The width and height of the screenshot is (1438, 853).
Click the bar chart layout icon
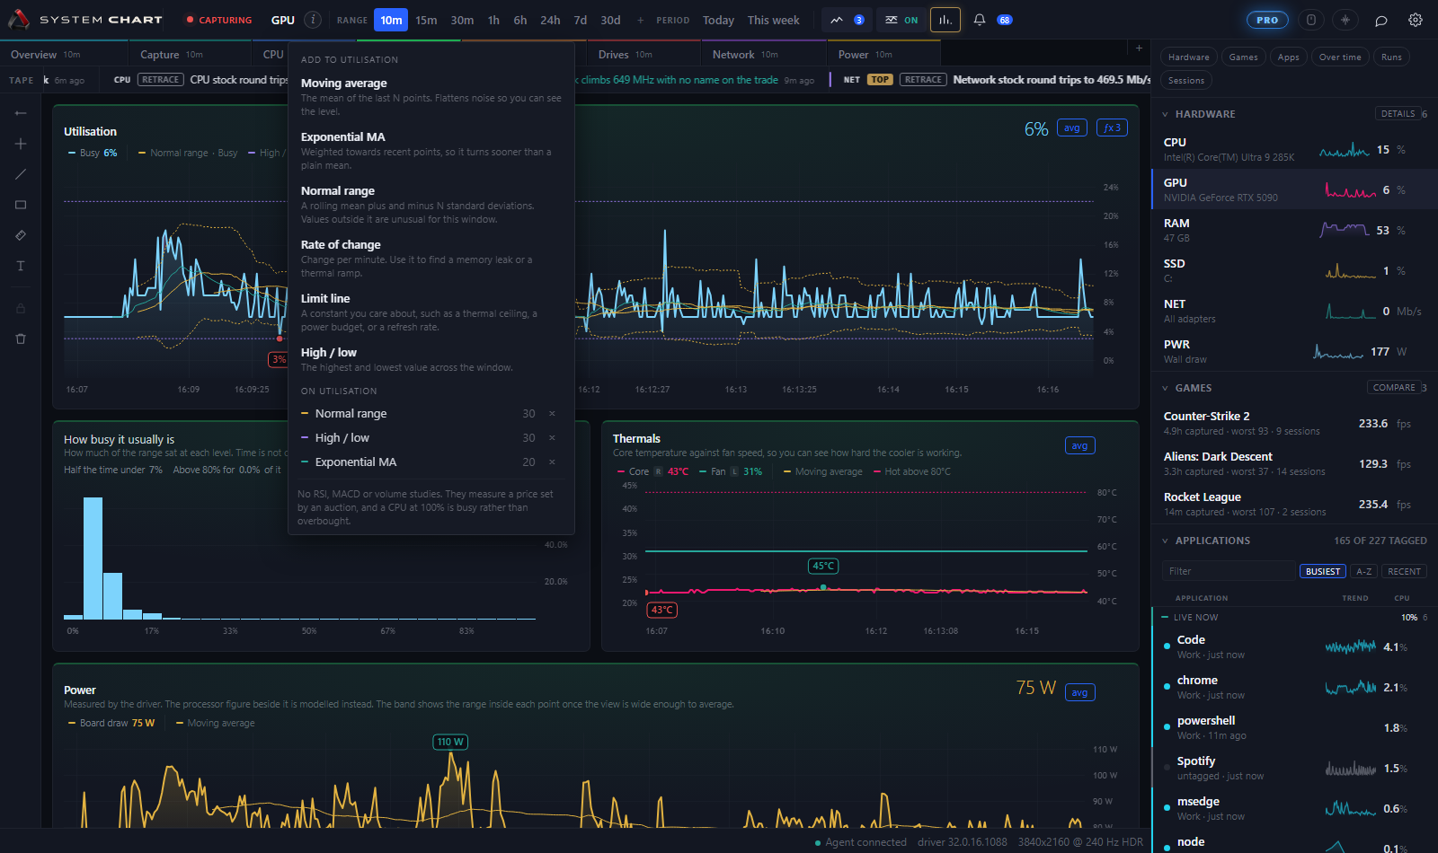click(945, 20)
